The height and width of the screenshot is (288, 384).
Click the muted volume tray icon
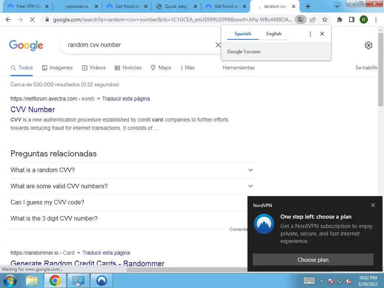coord(348,281)
